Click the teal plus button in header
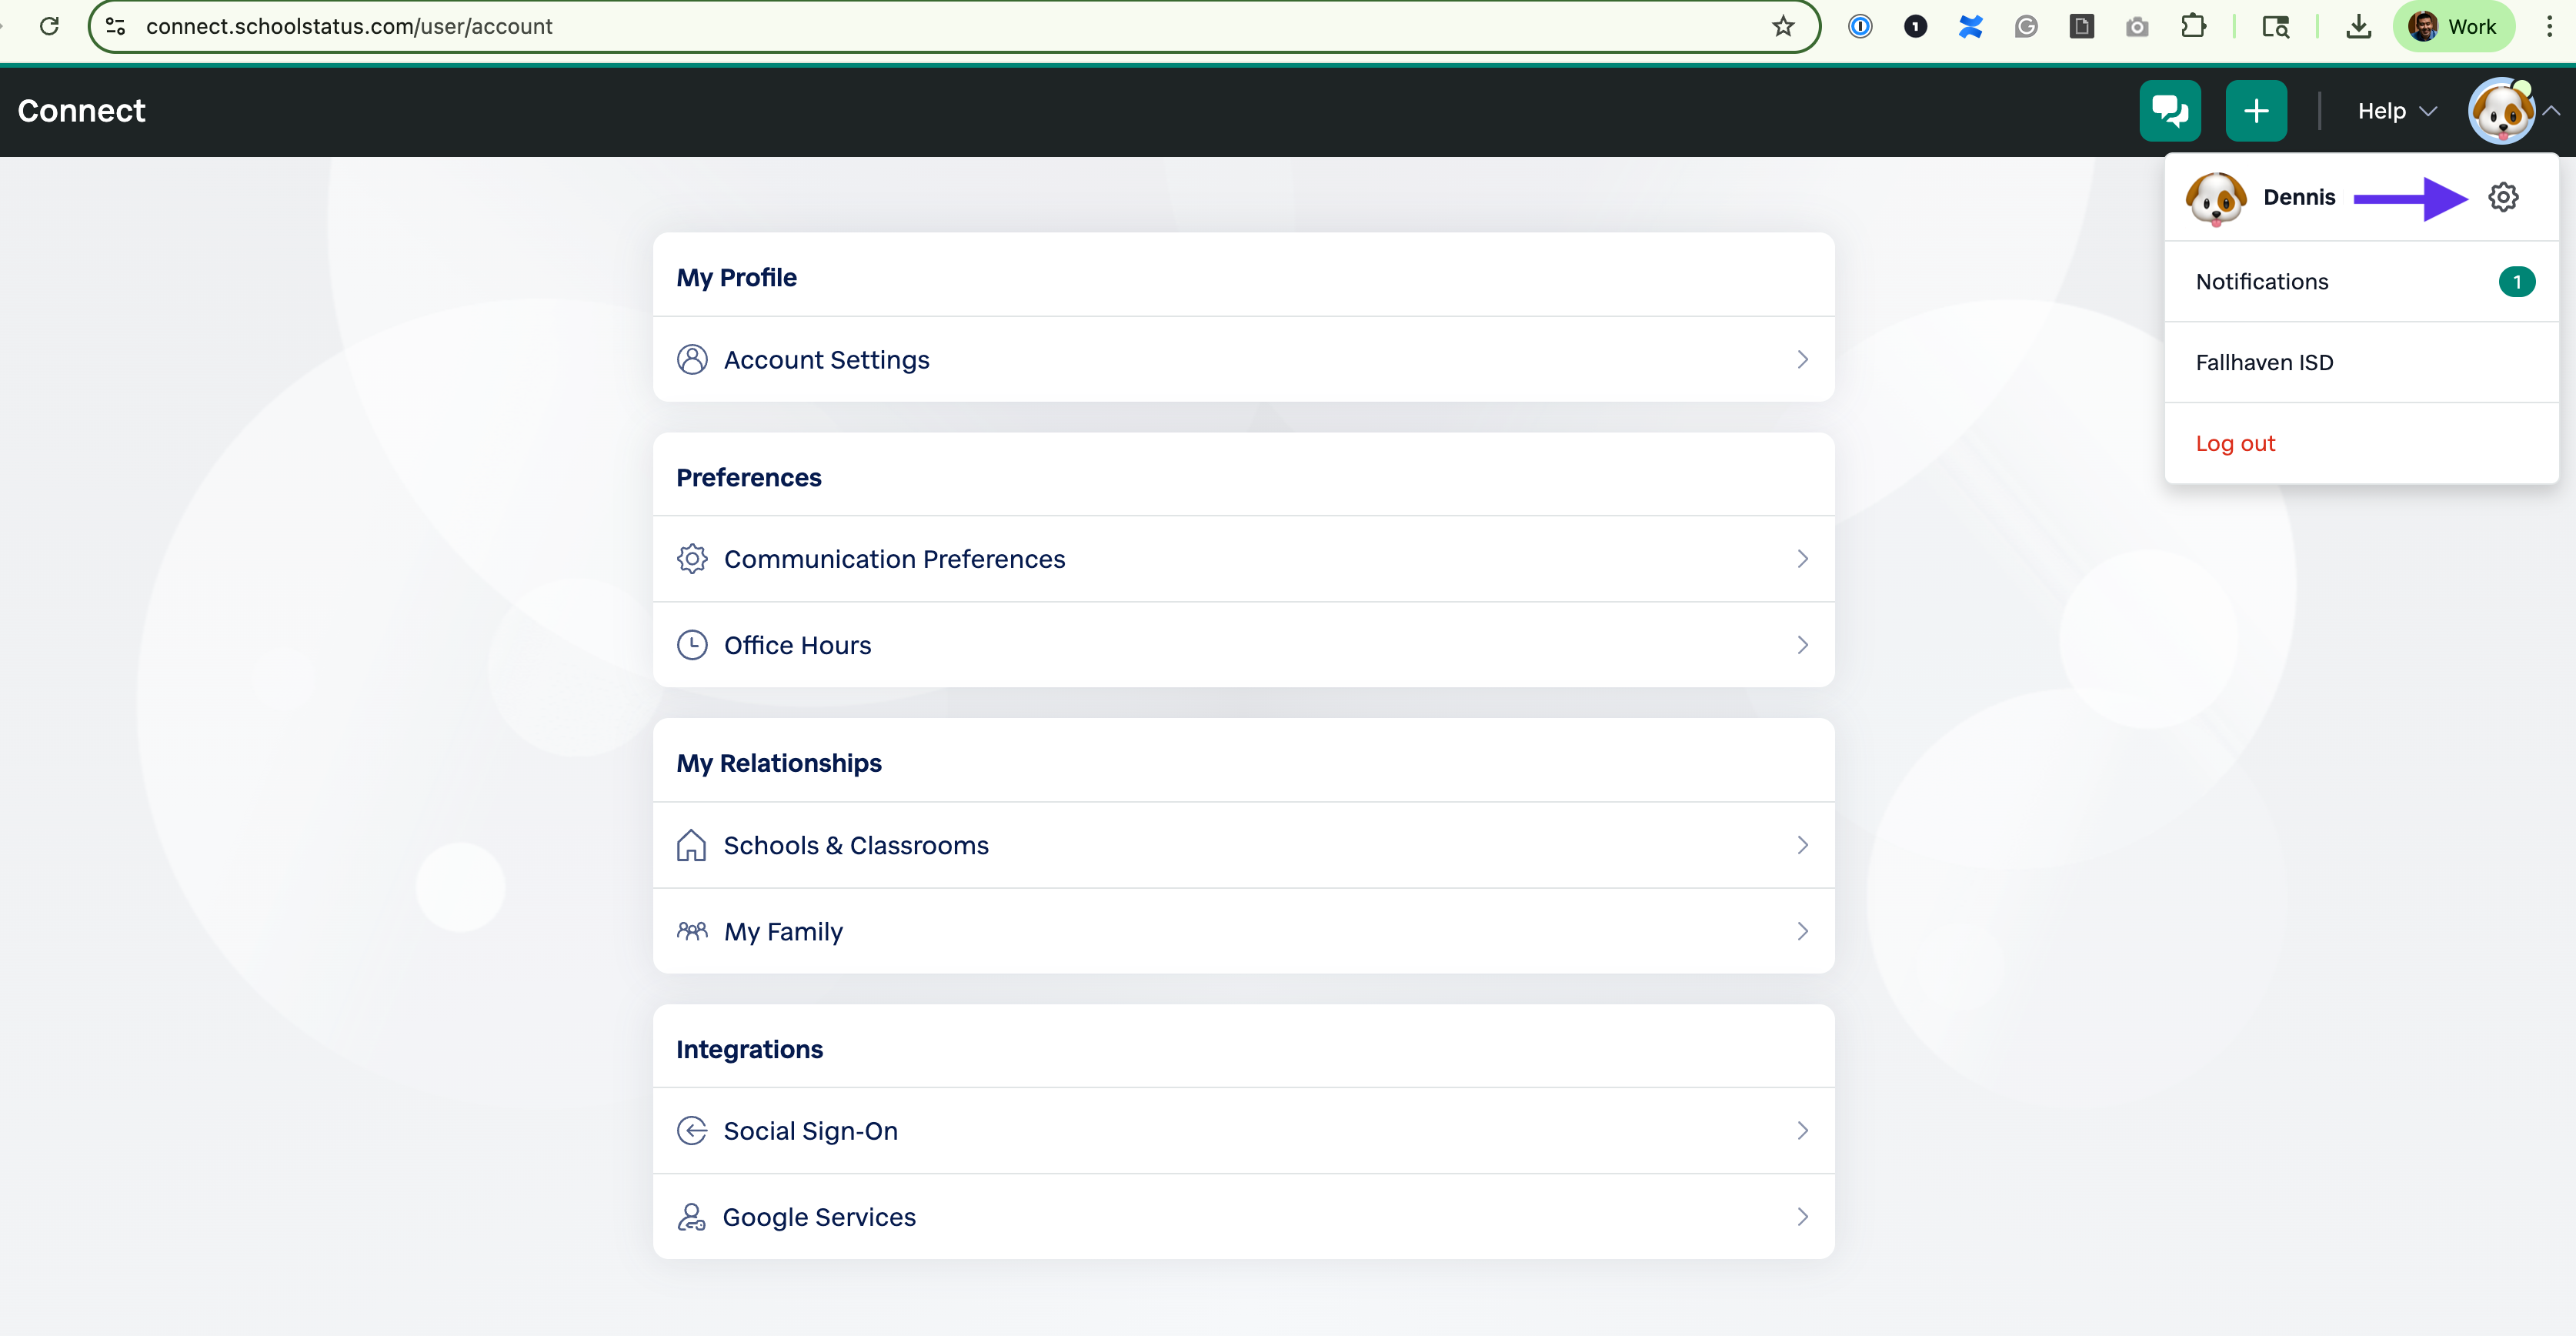The height and width of the screenshot is (1336, 2576). click(2256, 110)
